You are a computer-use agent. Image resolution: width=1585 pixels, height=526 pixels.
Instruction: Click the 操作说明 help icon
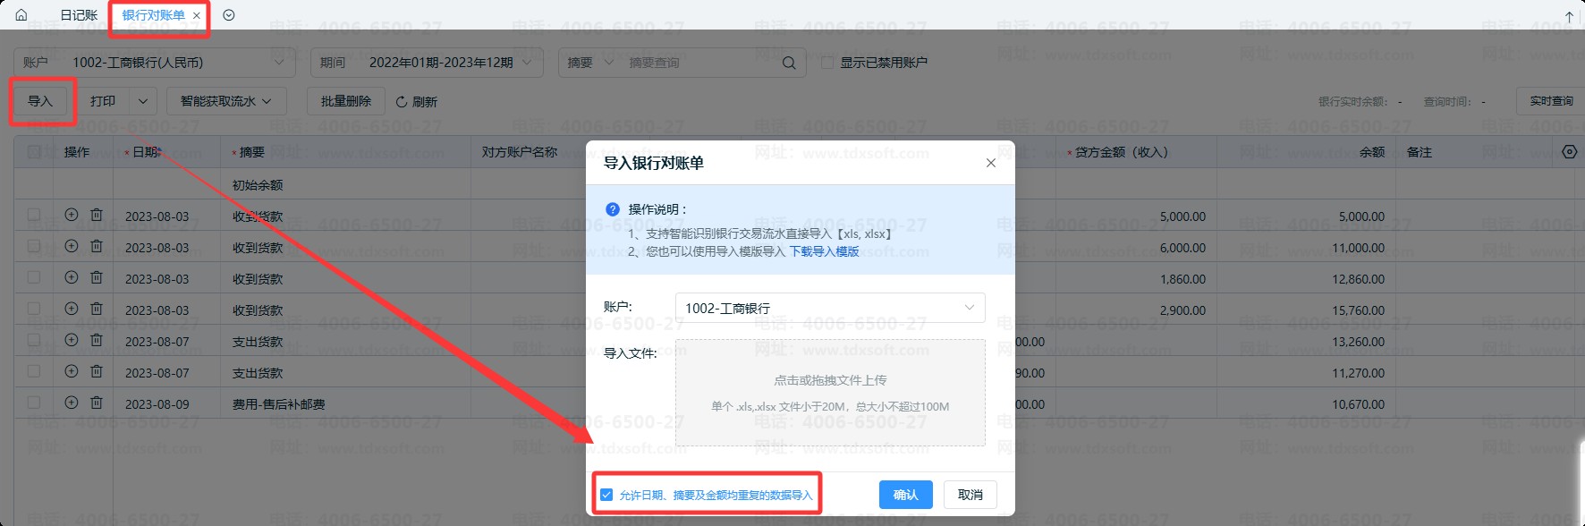coord(613,209)
